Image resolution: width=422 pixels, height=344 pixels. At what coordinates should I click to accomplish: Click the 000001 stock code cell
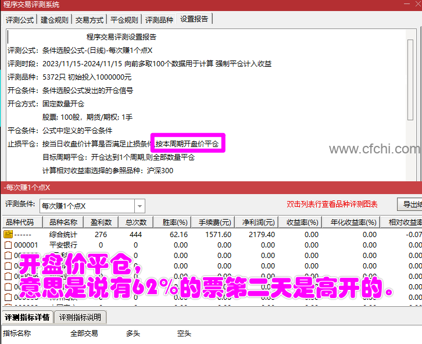(26, 245)
